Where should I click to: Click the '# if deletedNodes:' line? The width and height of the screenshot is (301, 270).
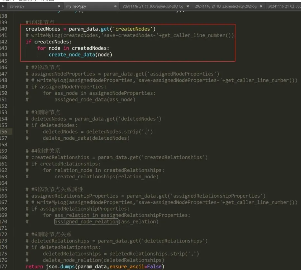pyautogui.click(x=52, y=125)
